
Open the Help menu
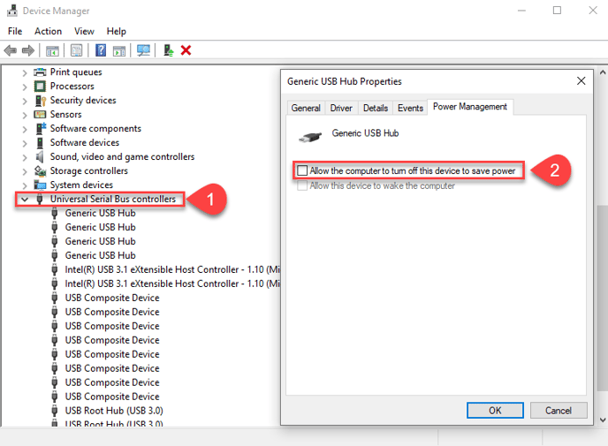(x=117, y=31)
